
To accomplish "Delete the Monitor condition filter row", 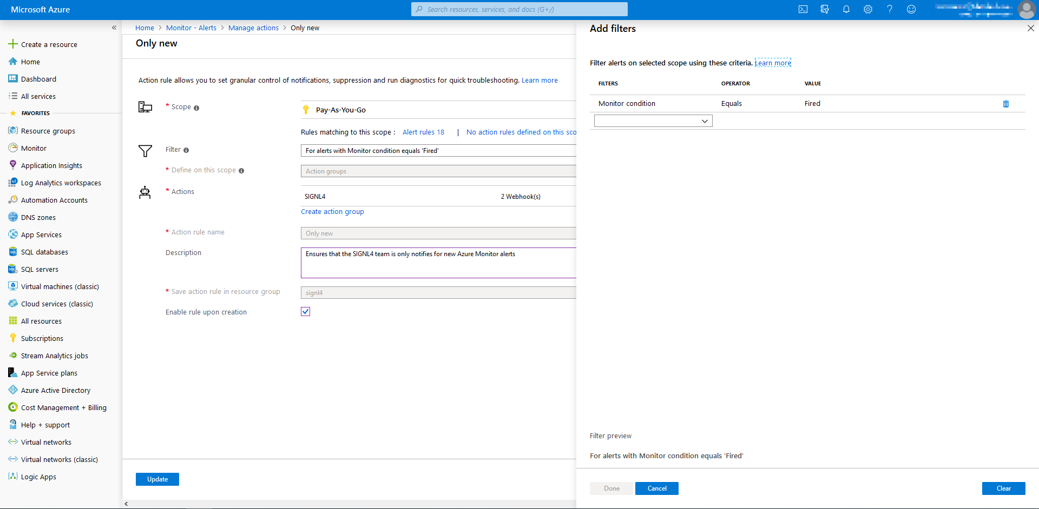I will (1006, 104).
